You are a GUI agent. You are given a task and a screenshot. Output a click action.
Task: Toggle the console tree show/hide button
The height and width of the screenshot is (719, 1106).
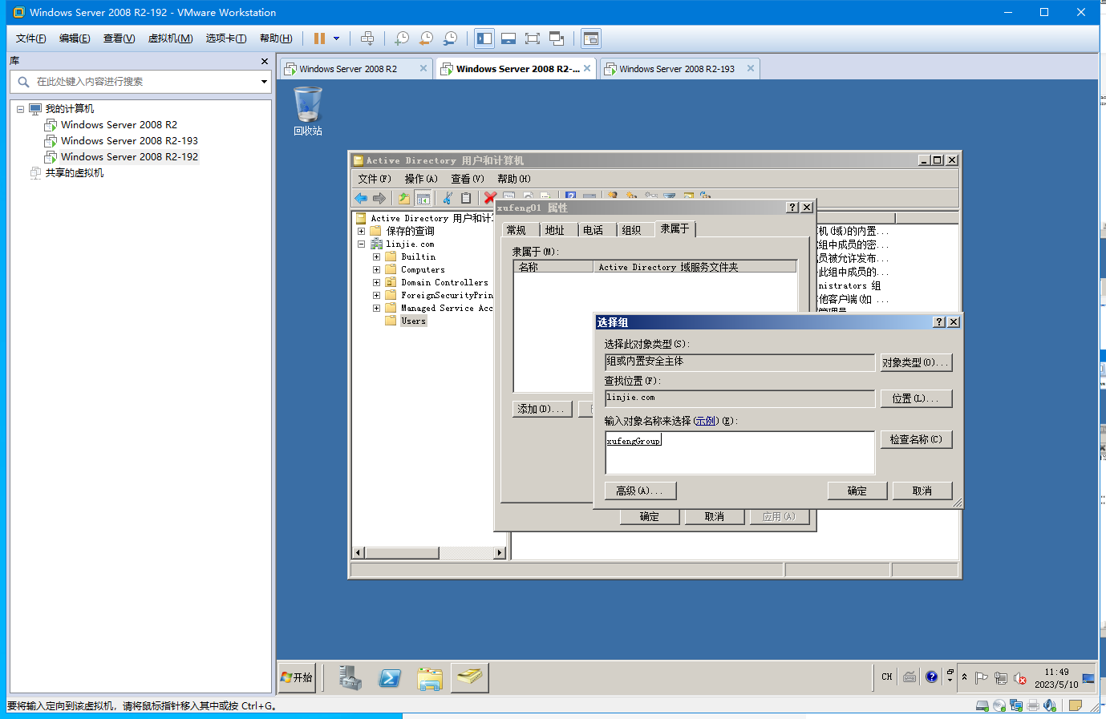pos(423,198)
